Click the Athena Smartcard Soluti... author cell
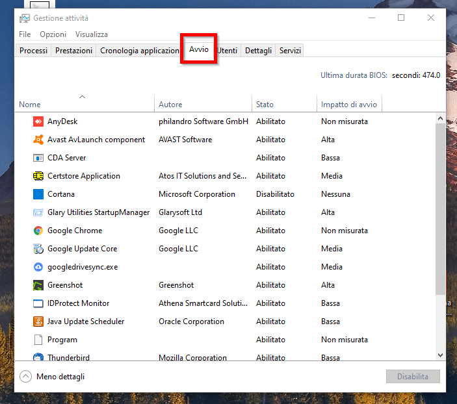Viewport: 457px width, 404px height. [203, 303]
